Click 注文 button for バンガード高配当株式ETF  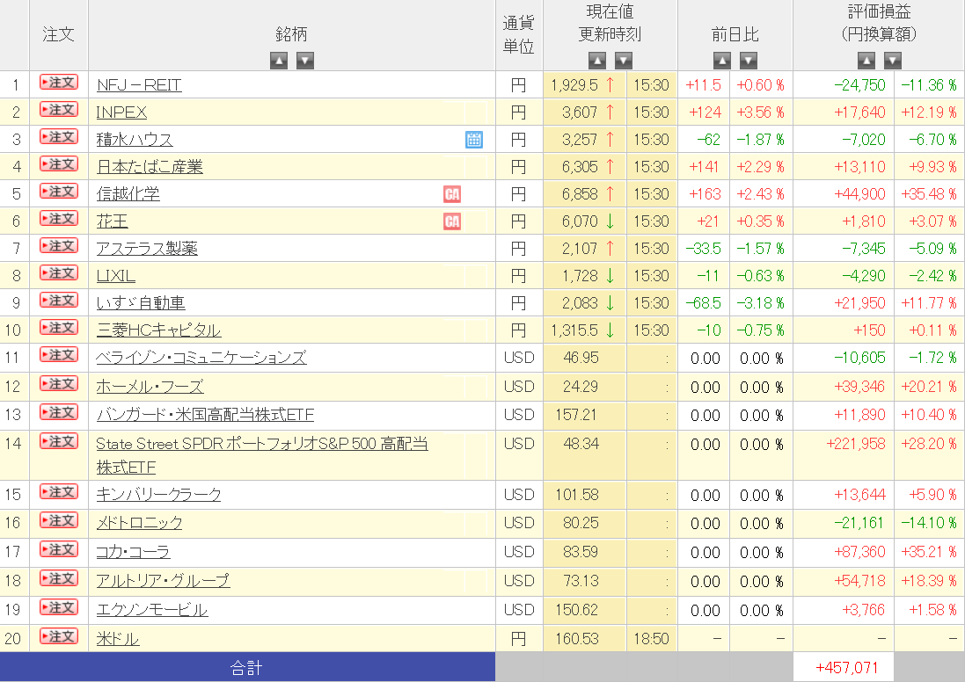click(59, 412)
